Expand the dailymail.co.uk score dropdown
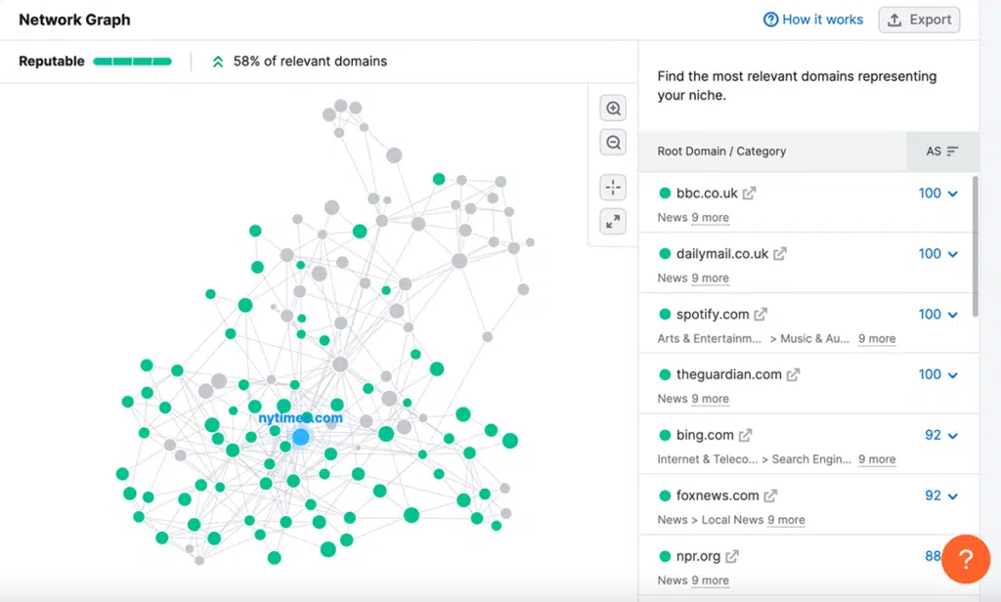The width and height of the screenshot is (1001, 602). [x=952, y=253]
